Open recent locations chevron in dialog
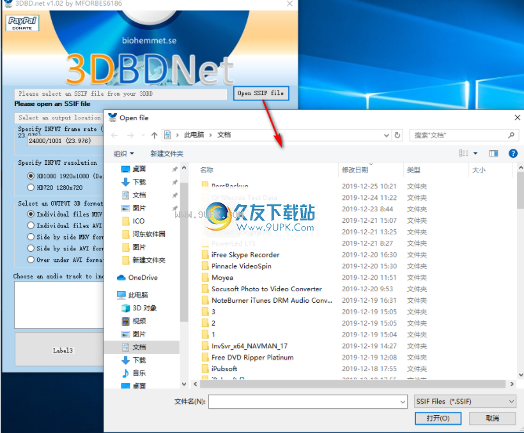524x433 pixels. click(143, 135)
